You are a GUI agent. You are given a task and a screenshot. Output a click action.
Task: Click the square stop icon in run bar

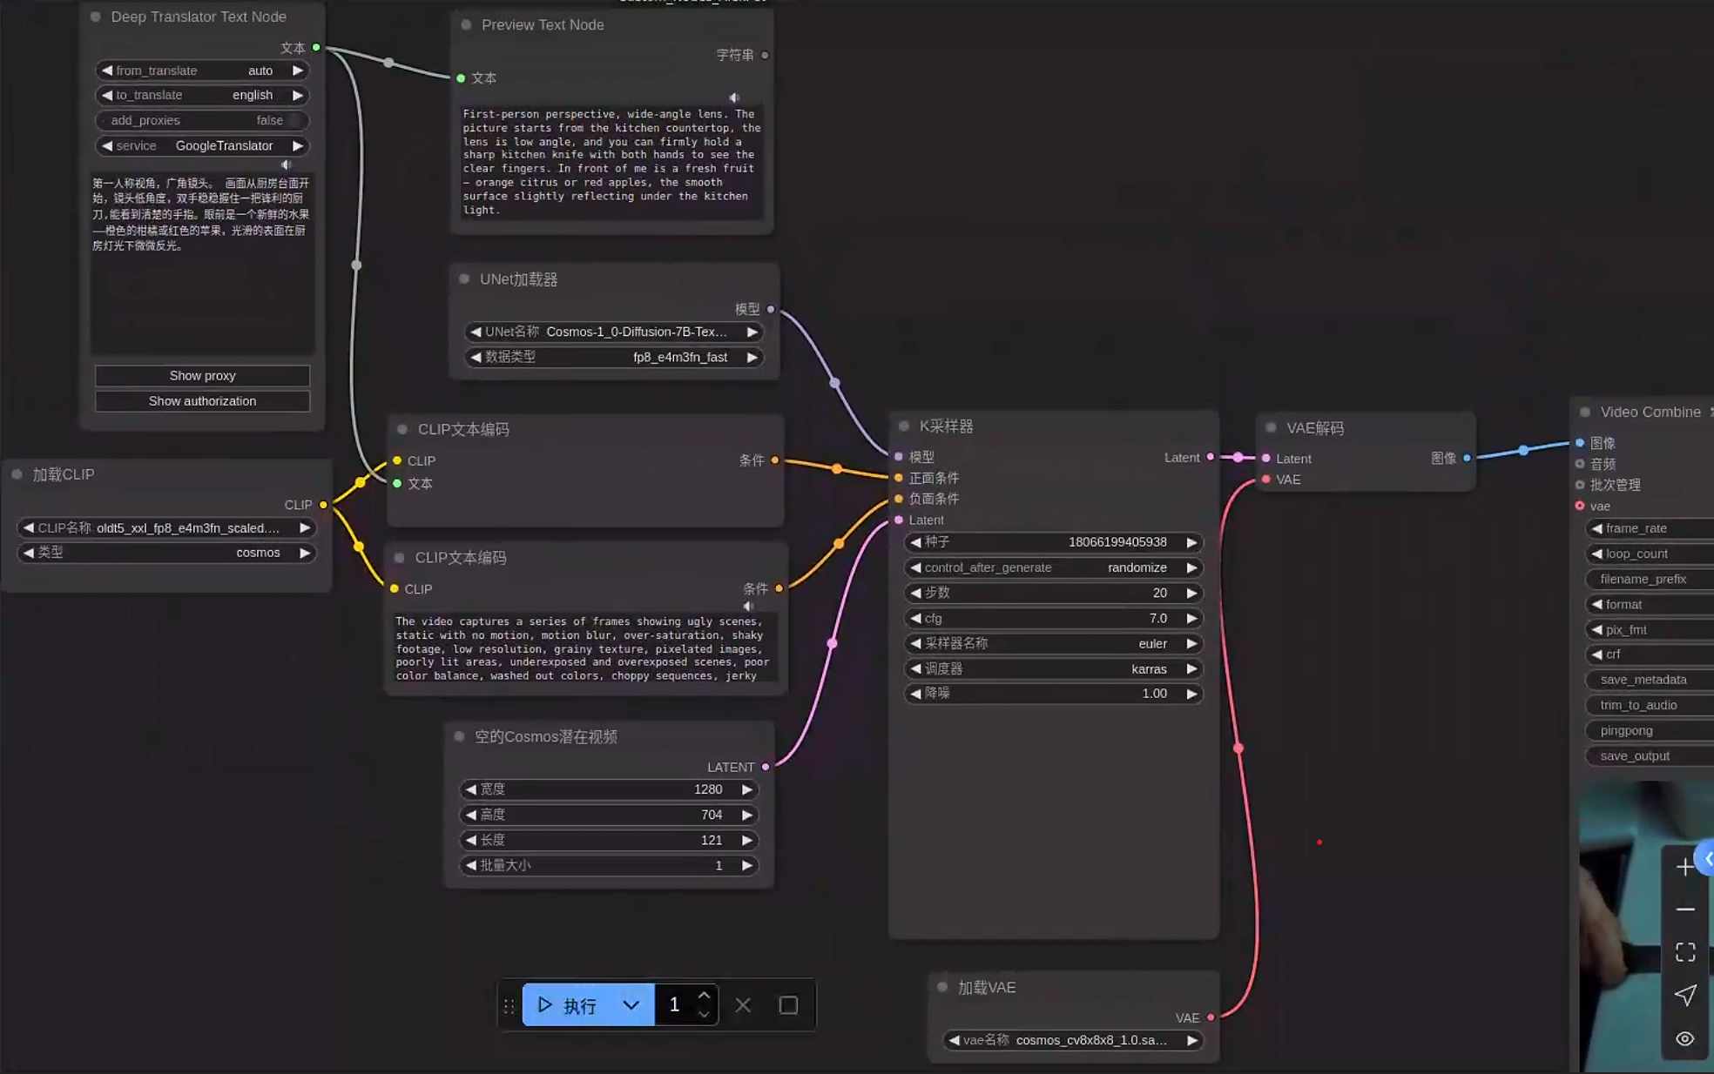[x=788, y=1005]
